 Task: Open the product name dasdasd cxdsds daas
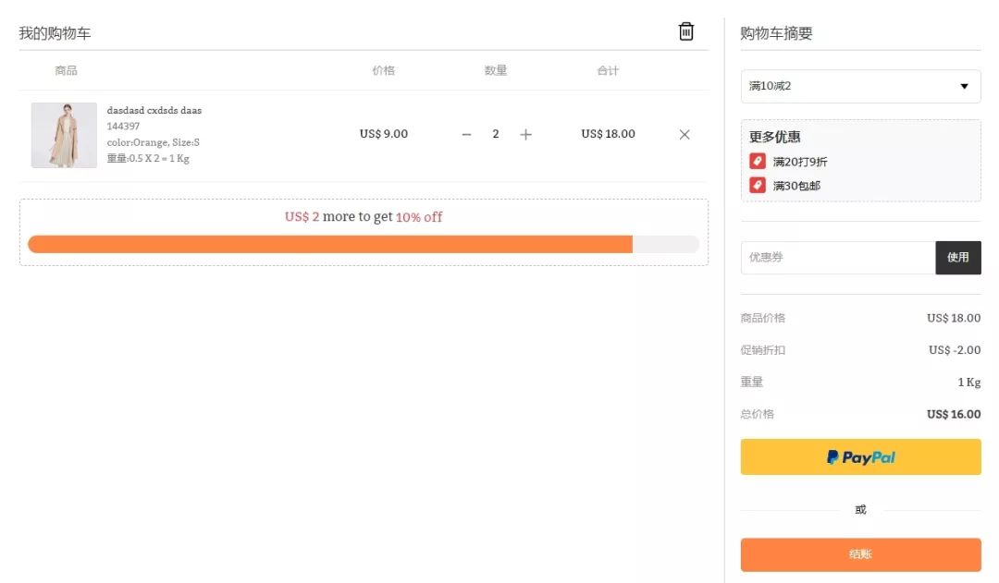[154, 109]
